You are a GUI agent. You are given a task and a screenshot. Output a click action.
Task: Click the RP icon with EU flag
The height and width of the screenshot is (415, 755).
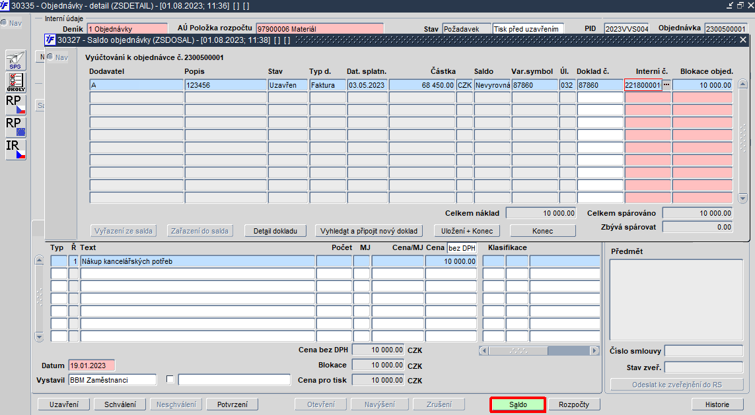[x=15, y=127]
